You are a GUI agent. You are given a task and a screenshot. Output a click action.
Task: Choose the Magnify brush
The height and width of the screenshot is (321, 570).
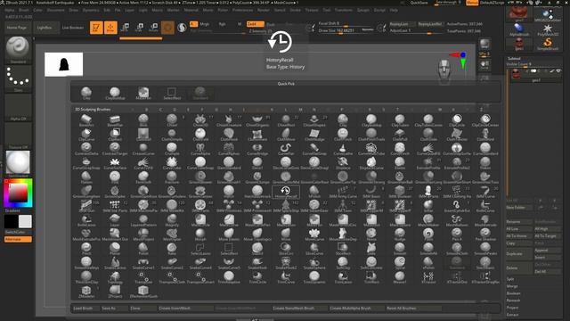(172, 220)
